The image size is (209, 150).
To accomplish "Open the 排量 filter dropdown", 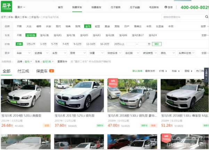I will (96, 53).
